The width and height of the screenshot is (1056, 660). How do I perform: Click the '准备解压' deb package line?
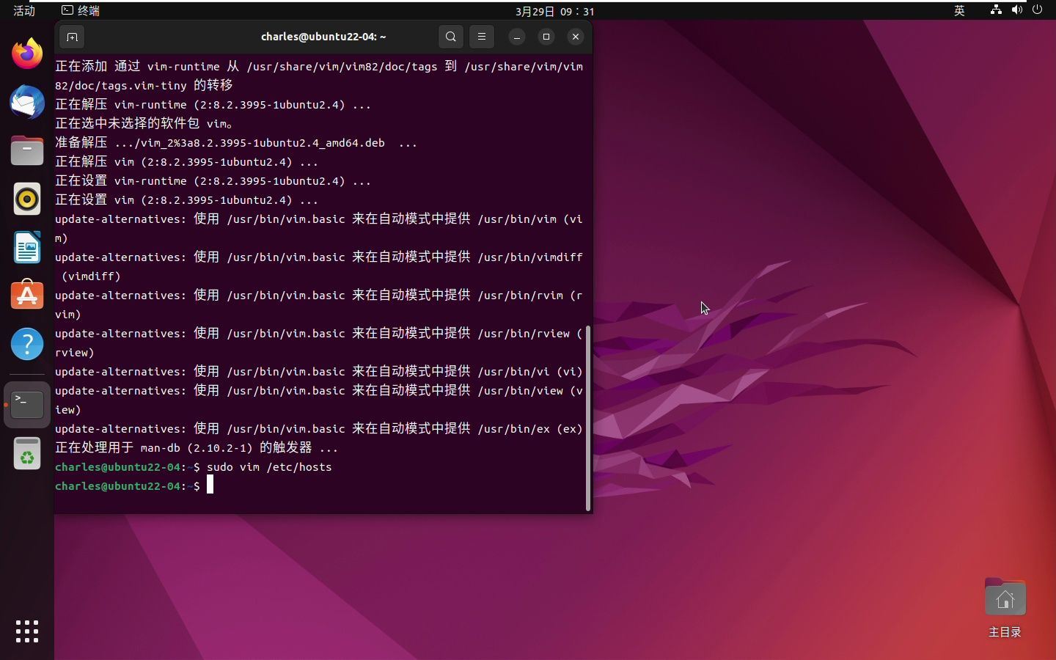click(x=236, y=143)
